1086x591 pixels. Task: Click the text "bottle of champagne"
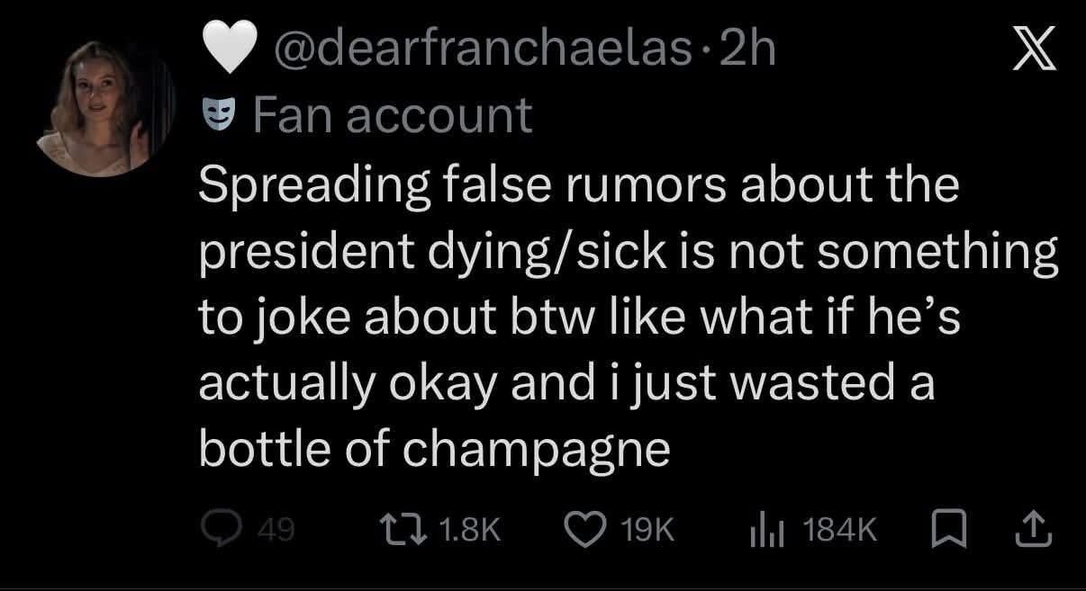434,449
